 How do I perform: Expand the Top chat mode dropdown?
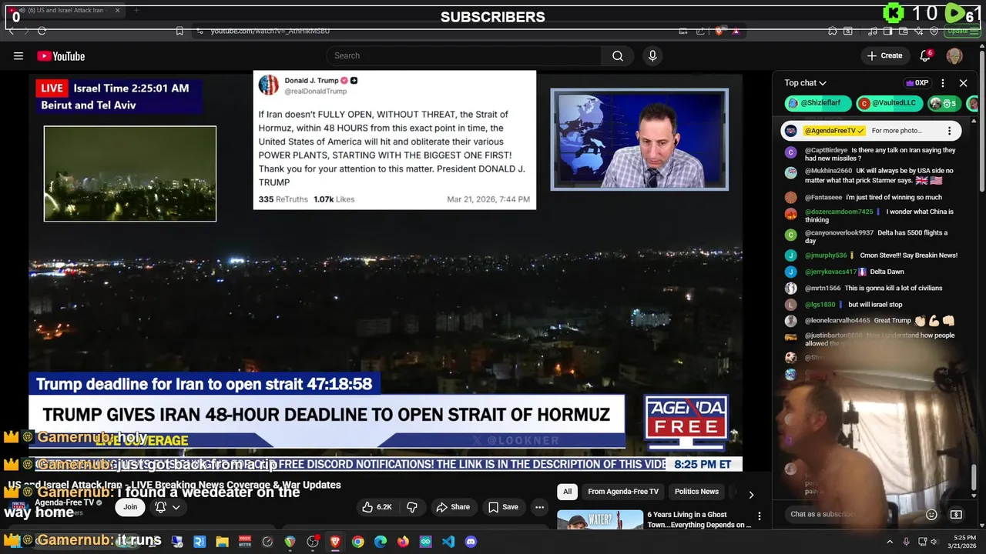tap(805, 83)
